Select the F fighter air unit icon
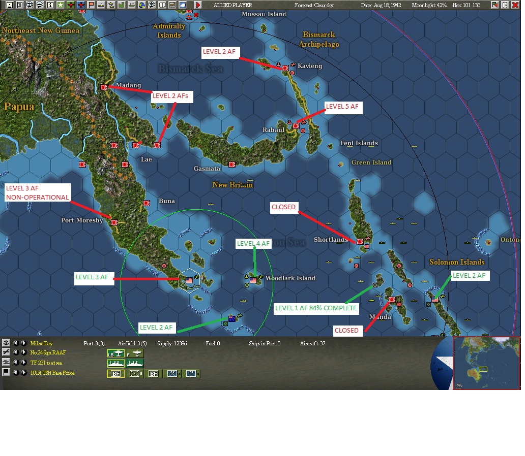The height and width of the screenshot is (456, 525). [135, 353]
